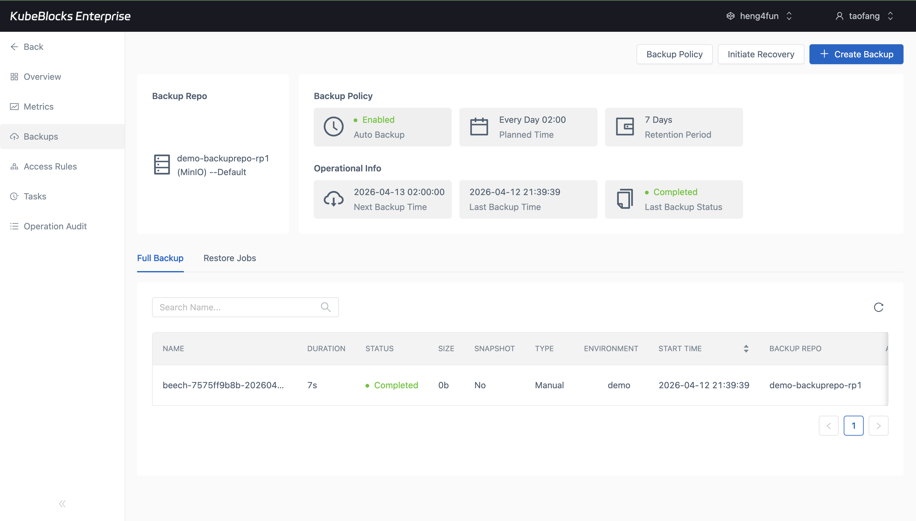Sort by Start Time arrows
Screen dimensions: 916x521
tap(746, 348)
